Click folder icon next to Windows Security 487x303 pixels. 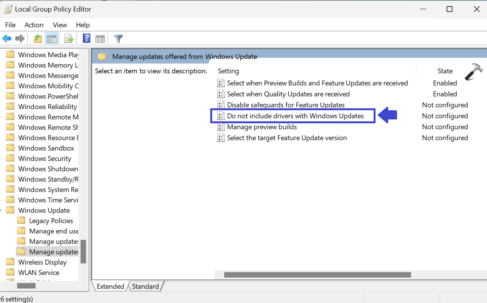10,158
